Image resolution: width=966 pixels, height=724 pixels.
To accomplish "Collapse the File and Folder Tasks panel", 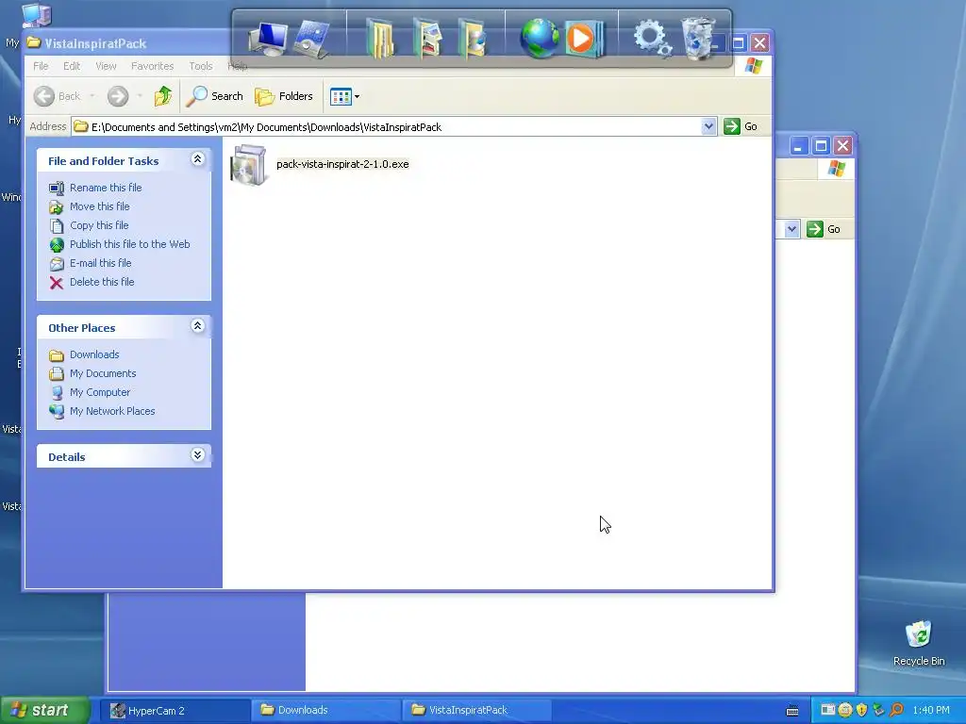I will [198, 159].
